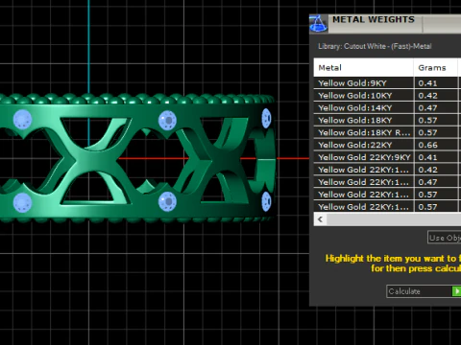Viewport: 461px width, 345px height.
Task: Click the Grams column header
Action: tap(436, 68)
